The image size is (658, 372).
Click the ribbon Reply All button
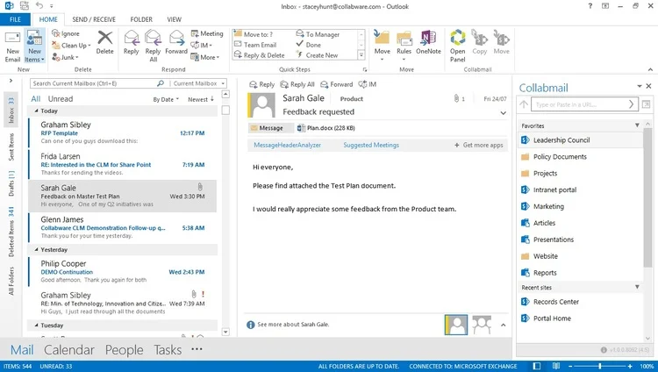click(154, 46)
